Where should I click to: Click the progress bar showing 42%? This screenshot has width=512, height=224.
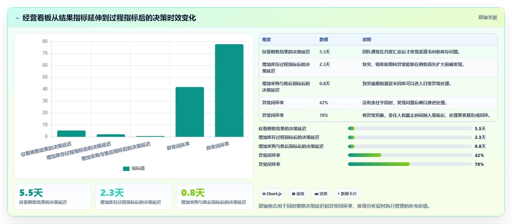(x=410, y=155)
